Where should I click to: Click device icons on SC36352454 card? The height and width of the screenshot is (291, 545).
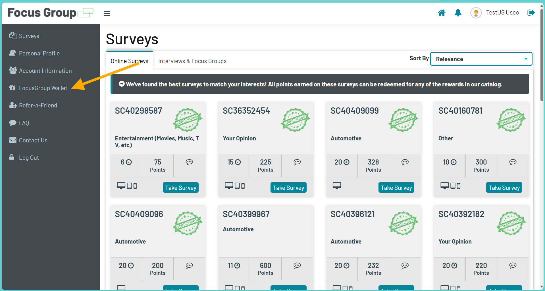point(235,186)
